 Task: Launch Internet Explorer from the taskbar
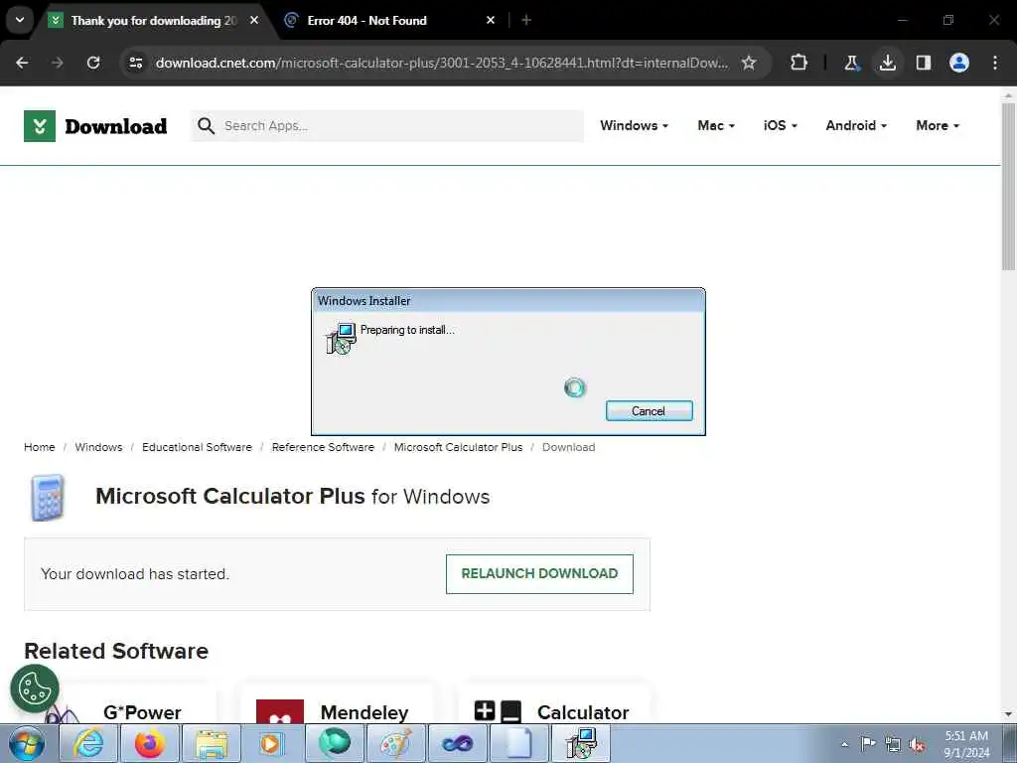click(x=88, y=744)
